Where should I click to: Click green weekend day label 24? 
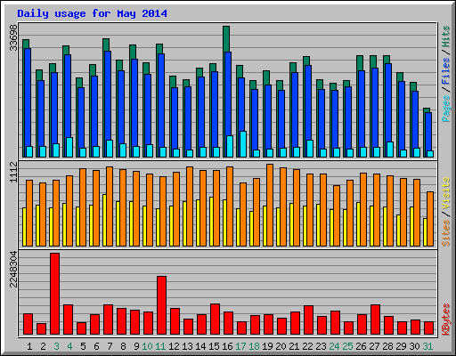coord(334,346)
